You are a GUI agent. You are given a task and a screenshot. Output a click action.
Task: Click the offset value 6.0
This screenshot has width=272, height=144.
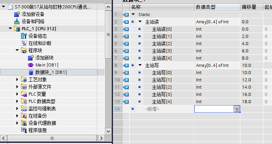tap(245, 51)
